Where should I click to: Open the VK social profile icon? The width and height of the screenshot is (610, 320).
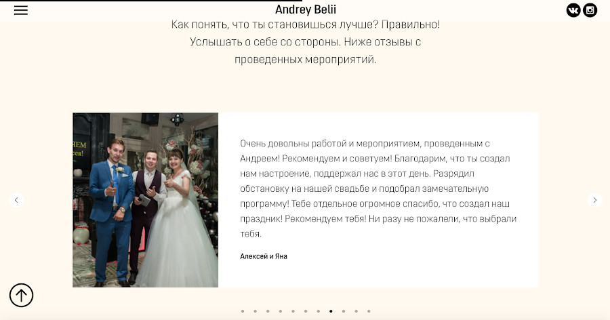pyautogui.click(x=573, y=10)
